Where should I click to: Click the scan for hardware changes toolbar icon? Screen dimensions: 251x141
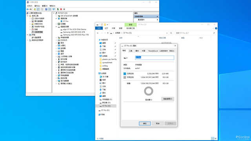coord(54,9)
